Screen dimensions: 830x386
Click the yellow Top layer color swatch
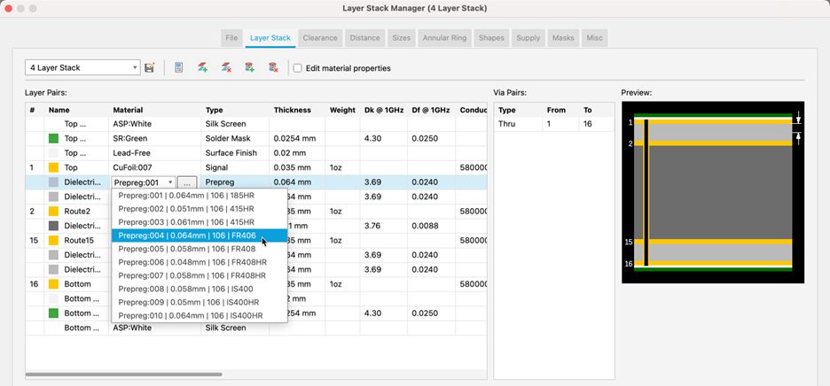click(x=53, y=167)
